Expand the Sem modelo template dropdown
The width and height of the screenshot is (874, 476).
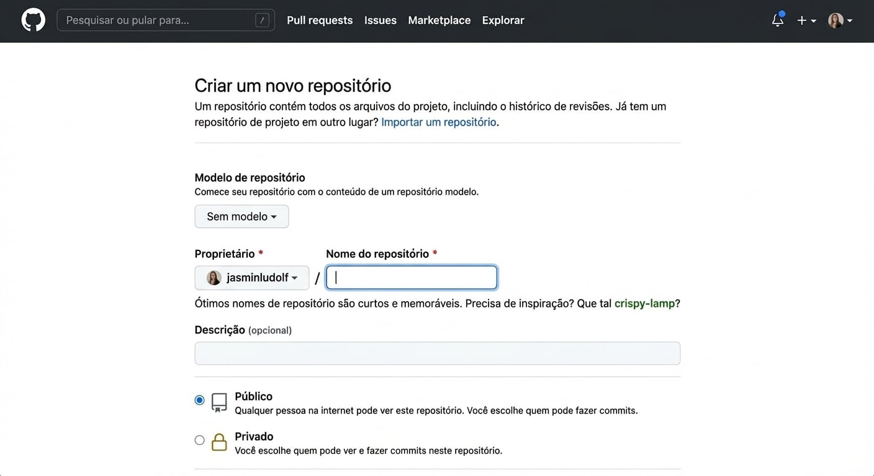tap(241, 216)
